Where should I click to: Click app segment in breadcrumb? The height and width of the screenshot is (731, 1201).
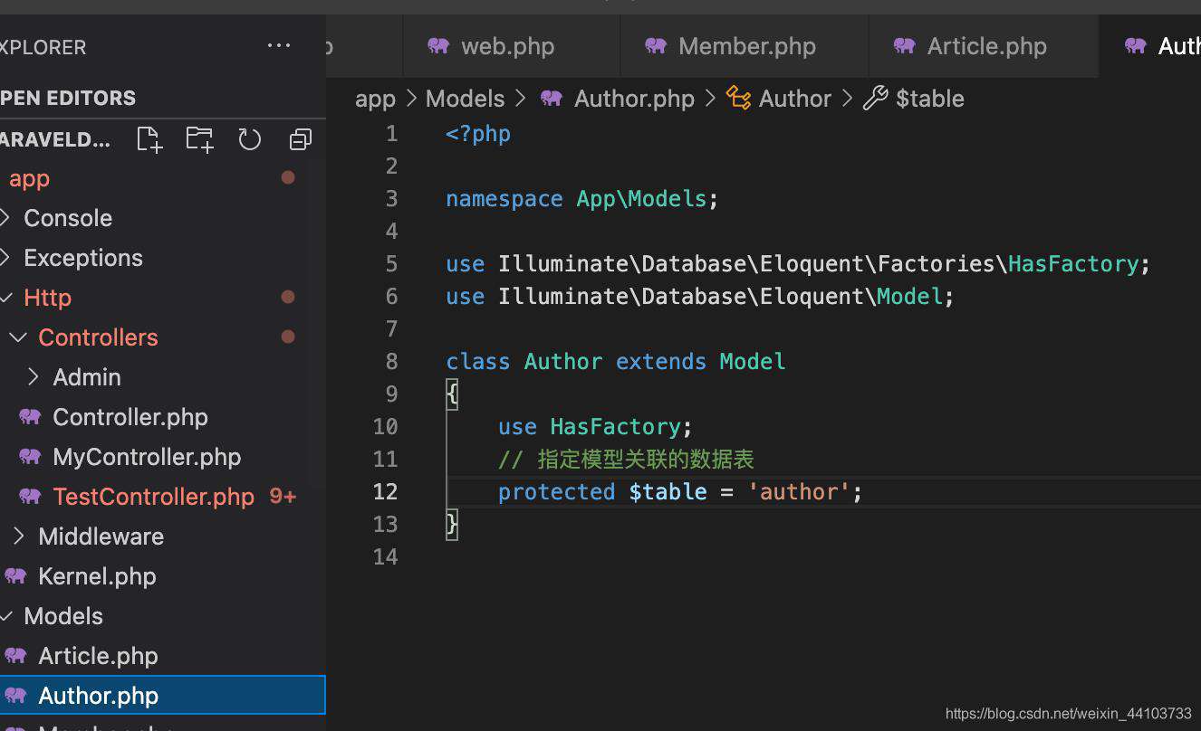click(375, 99)
